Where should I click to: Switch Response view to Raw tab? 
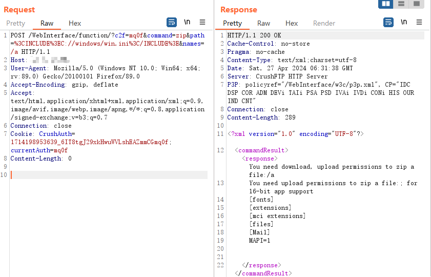pyautogui.click(x=263, y=24)
